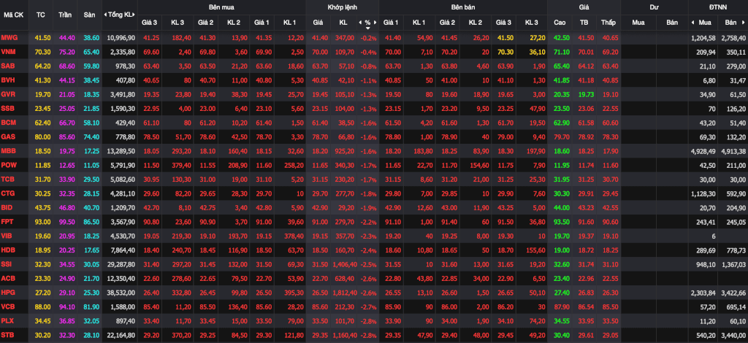Open the PLX ticker symbol

[7, 322]
